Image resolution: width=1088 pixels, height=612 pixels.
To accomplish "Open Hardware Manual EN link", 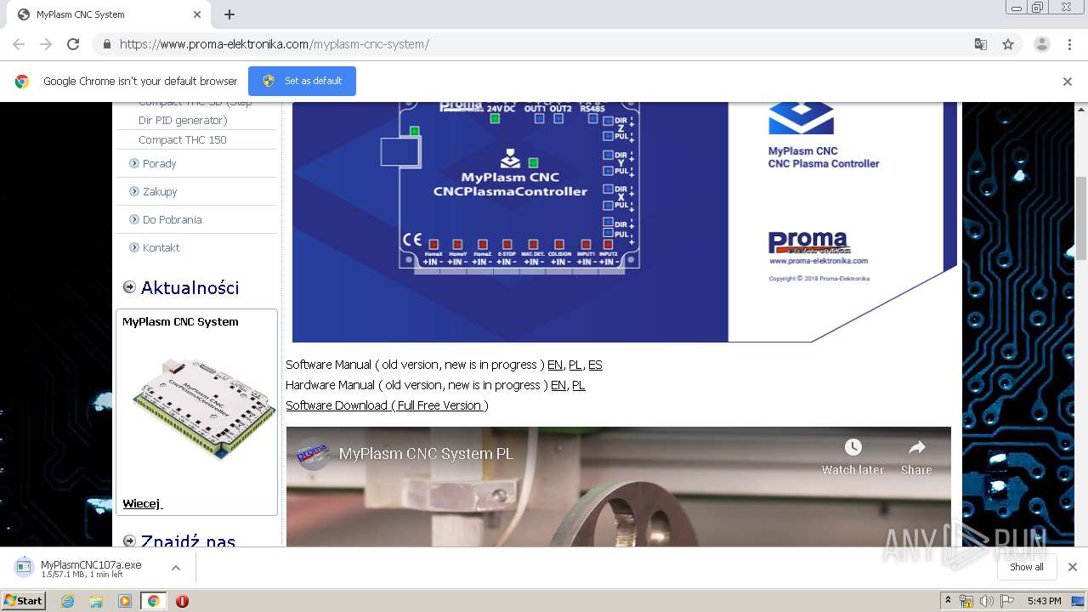I will coord(558,385).
